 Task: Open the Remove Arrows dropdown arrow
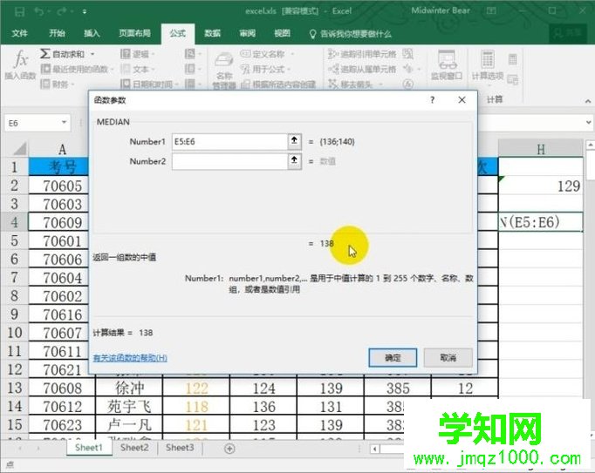coord(380,84)
